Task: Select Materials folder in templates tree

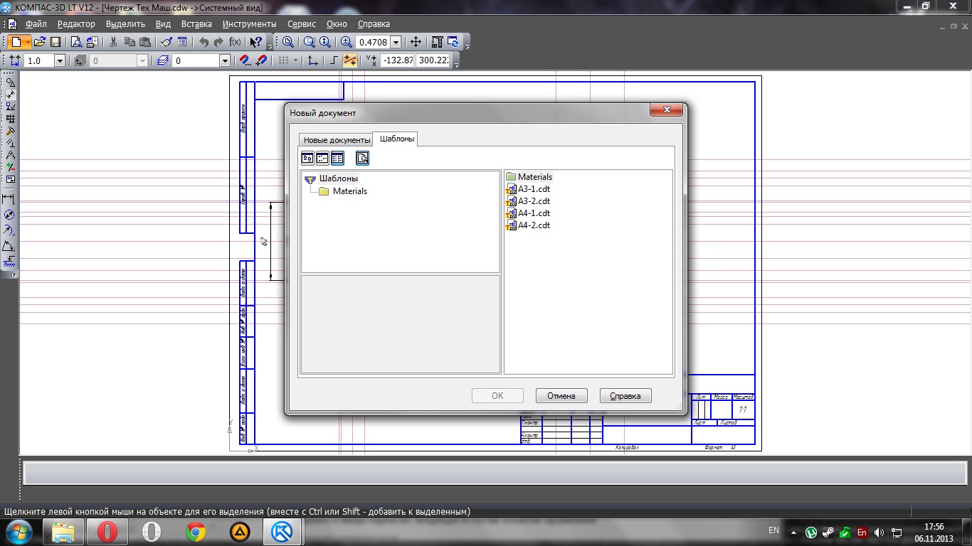Action: click(x=349, y=191)
